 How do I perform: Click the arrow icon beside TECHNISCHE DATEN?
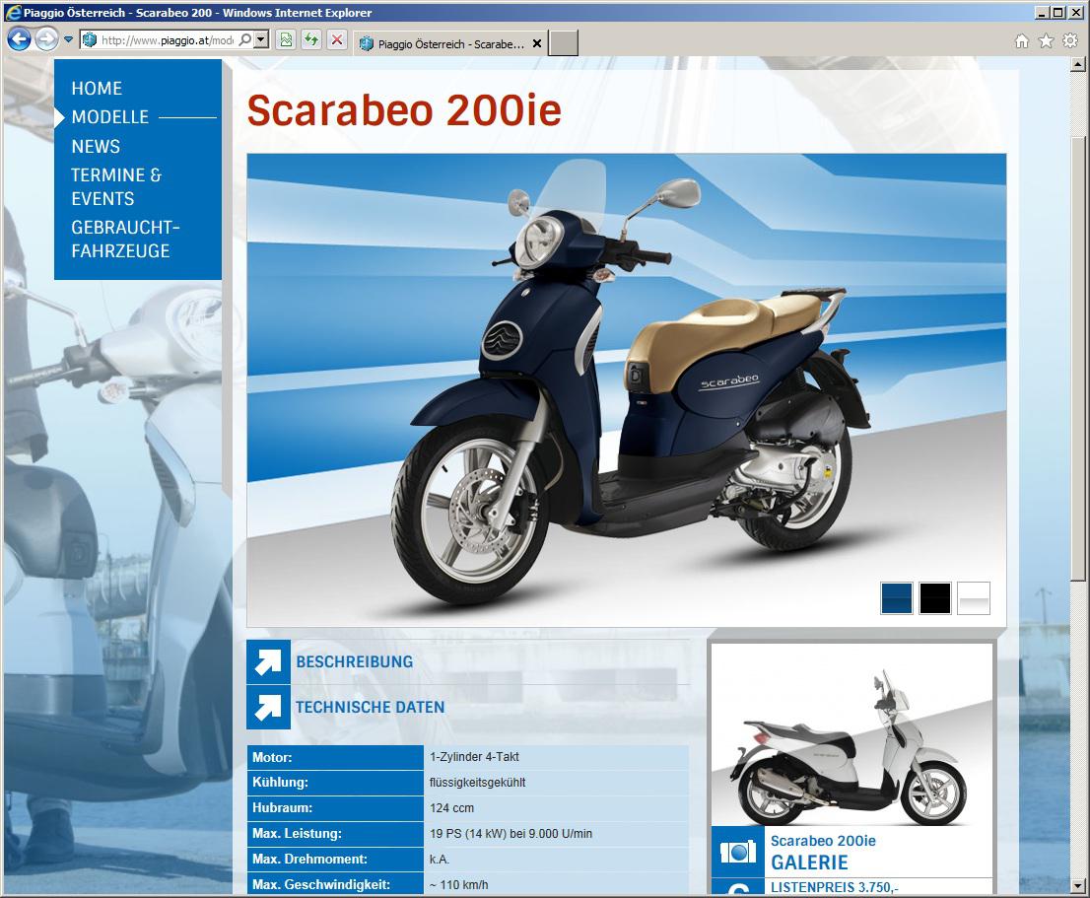point(268,707)
